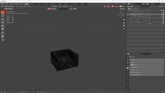Open the Output properties tab
This screenshot has width=165, height=93.
[128, 63]
